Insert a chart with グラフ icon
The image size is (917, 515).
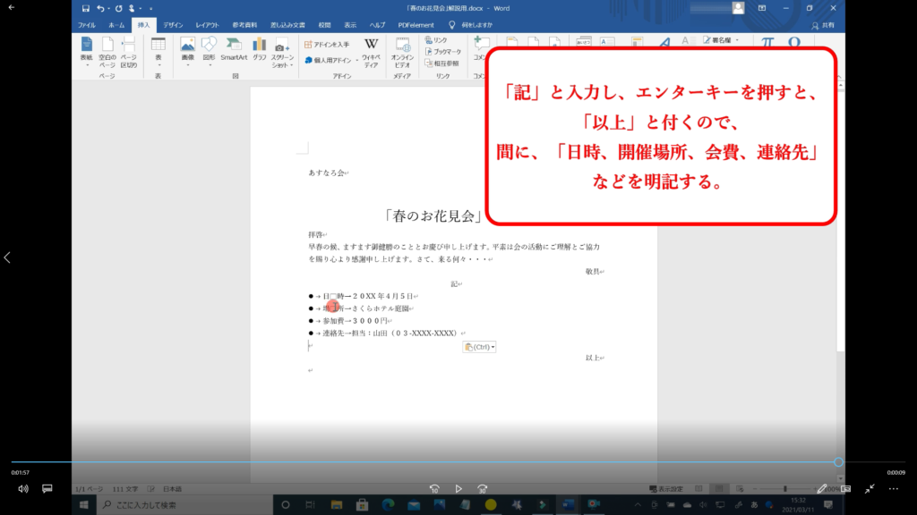coord(260,48)
